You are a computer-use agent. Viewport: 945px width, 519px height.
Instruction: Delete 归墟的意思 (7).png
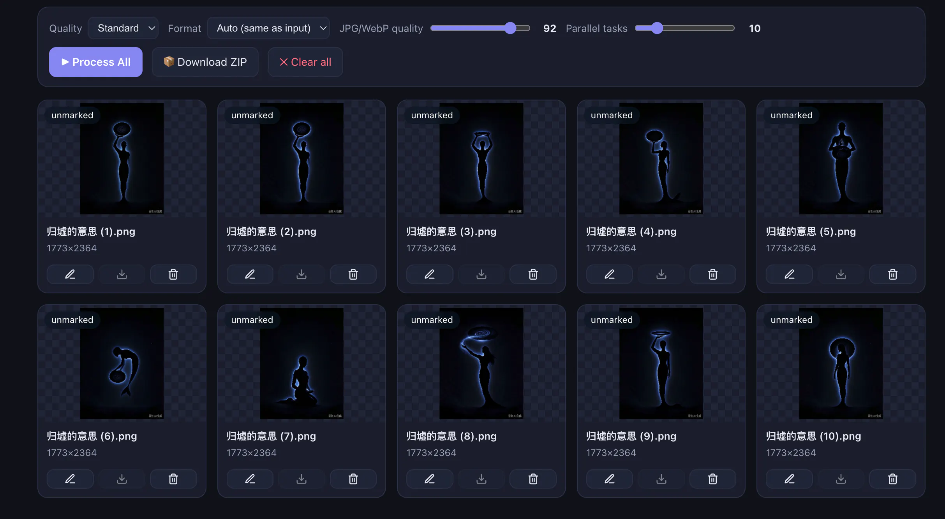click(353, 479)
